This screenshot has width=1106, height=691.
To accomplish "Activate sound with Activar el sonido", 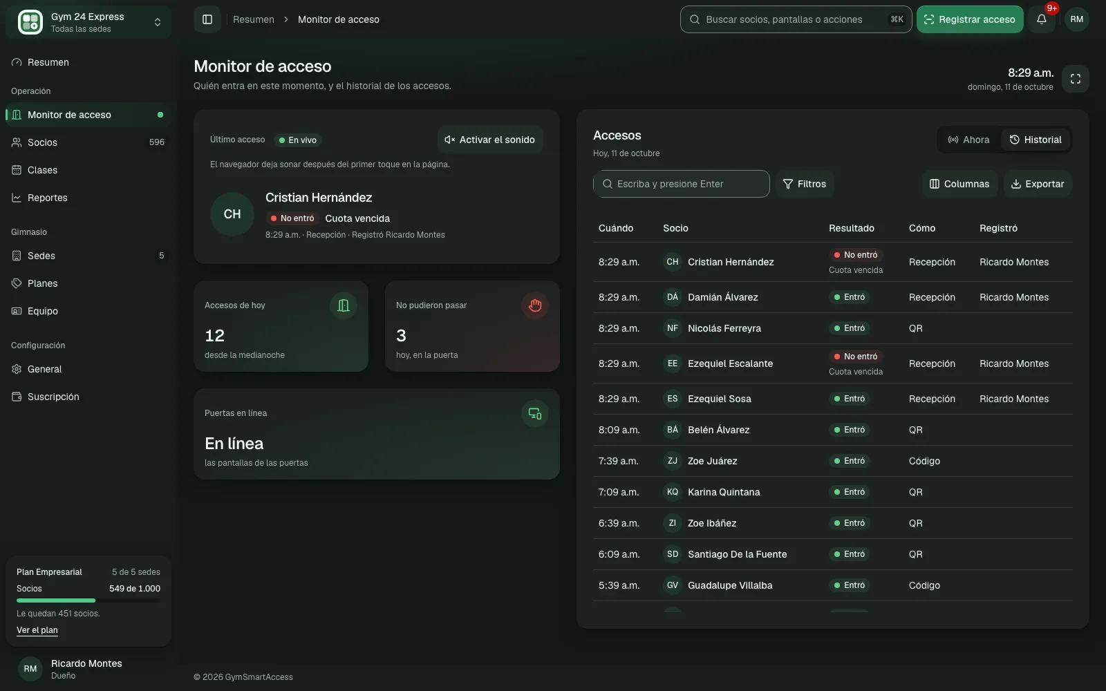I will pyautogui.click(x=490, y=140).
